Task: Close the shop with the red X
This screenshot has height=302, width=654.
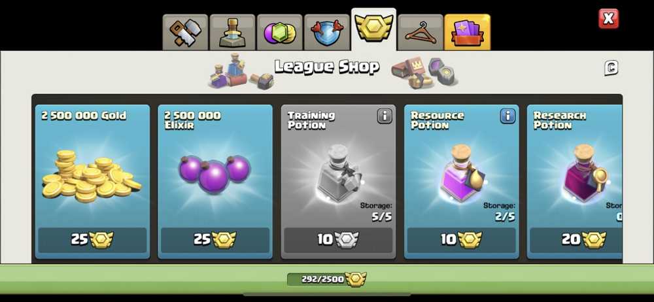Action: pos(608,19)
